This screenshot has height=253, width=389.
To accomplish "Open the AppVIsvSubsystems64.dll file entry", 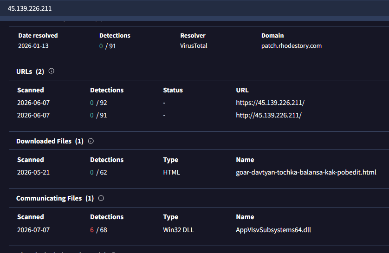I will tap(273, 230).
